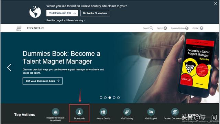220x124 pixels.
Task: Open the Sign In user icon
Action: coord(165,28)
